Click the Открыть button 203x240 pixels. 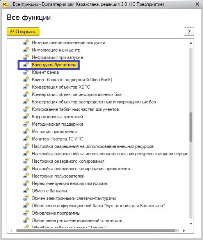coord(23,32)
